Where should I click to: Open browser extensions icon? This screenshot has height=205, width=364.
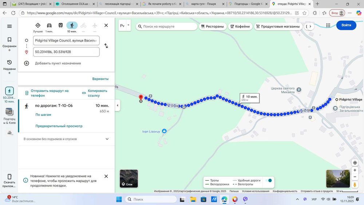314,13
